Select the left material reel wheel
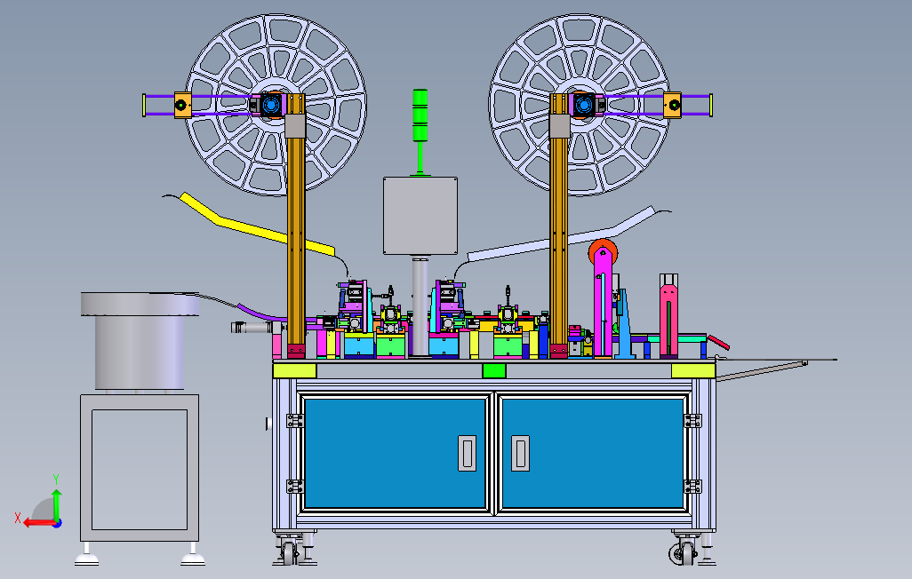912x579 pixels. click(x=276, y=105)
